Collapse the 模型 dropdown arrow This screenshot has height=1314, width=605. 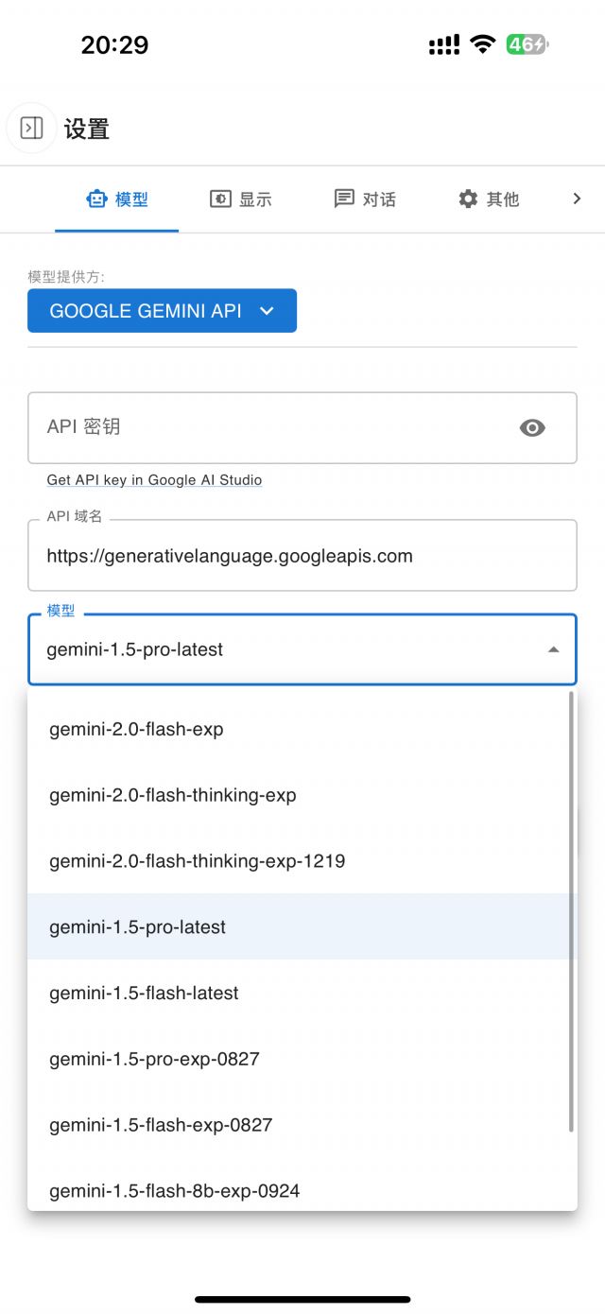coord(554,649)
